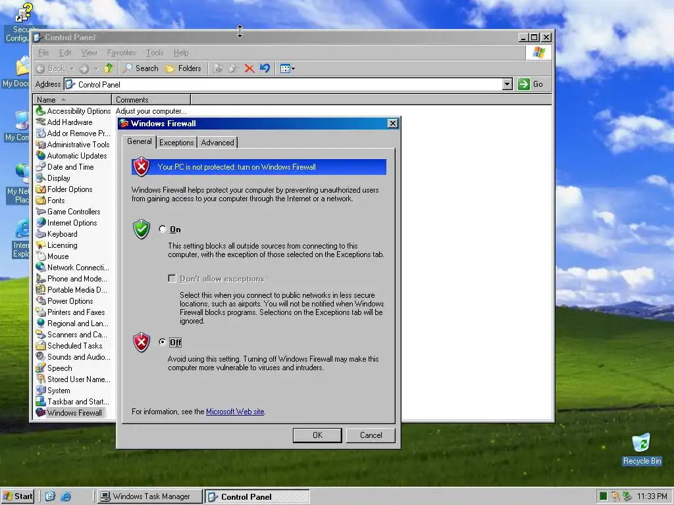Click the Go button beside address bar
Image resolution: width=674 pixels, height=505 pixels.
click(531, 84)
